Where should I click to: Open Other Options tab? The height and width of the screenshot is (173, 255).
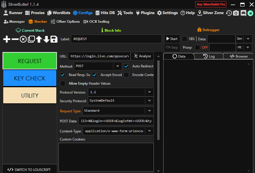(x=65, y=22)
